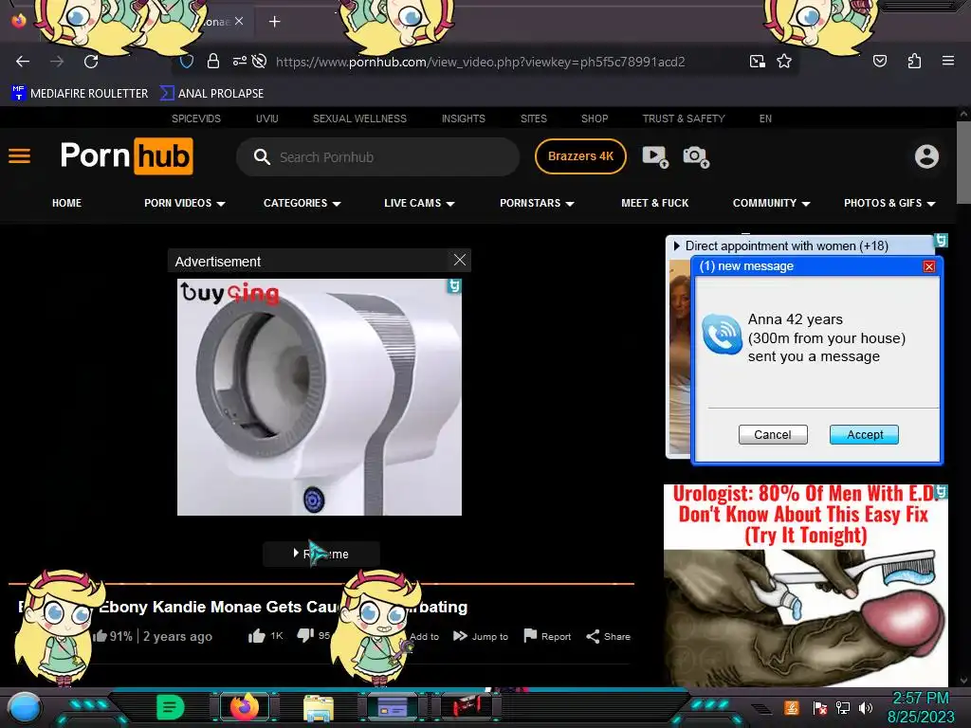Click the volume speaker tray icon
Image resolution: width=971 pixels, height=728 pixels.
point(865,707)
